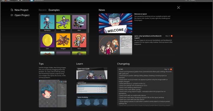Open the Raptor example project
The width and height of the screenshot is (213, 111).
(x=63, y=23)
